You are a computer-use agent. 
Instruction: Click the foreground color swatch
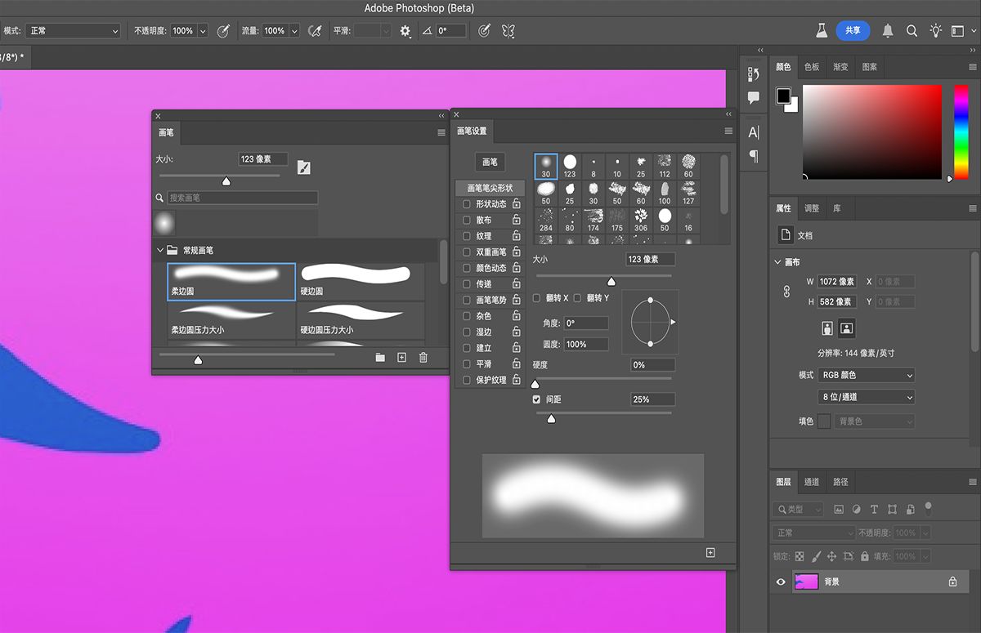783,96
